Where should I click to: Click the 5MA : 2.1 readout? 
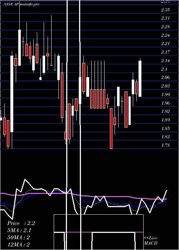pyautogui.click(x=19, y=230)
